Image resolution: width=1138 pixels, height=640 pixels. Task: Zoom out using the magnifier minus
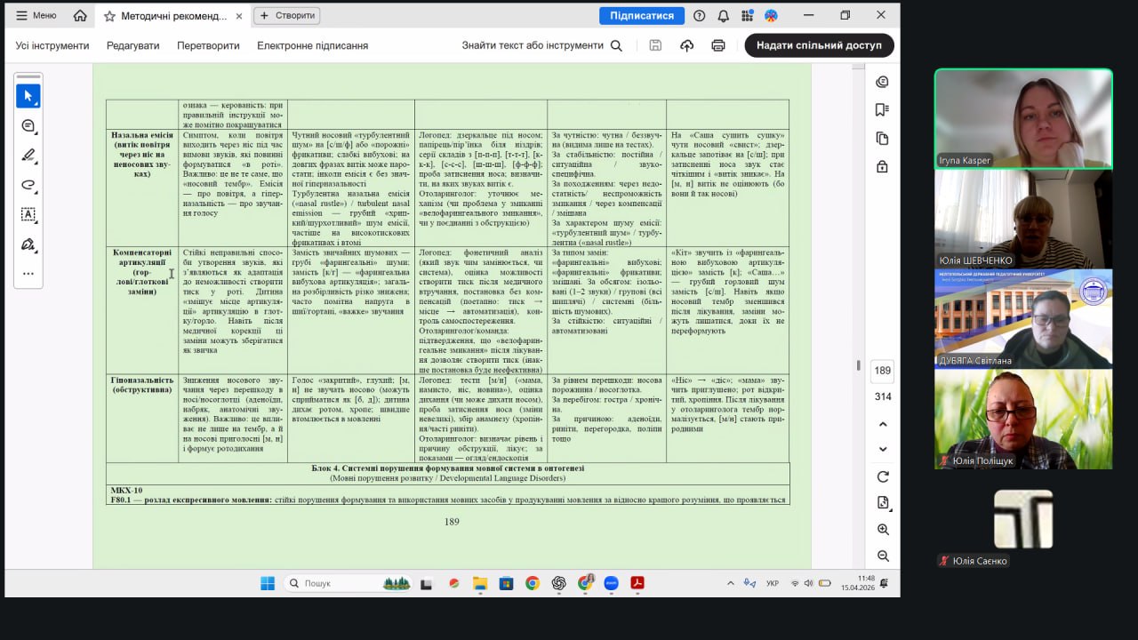[x=883, y=556]
